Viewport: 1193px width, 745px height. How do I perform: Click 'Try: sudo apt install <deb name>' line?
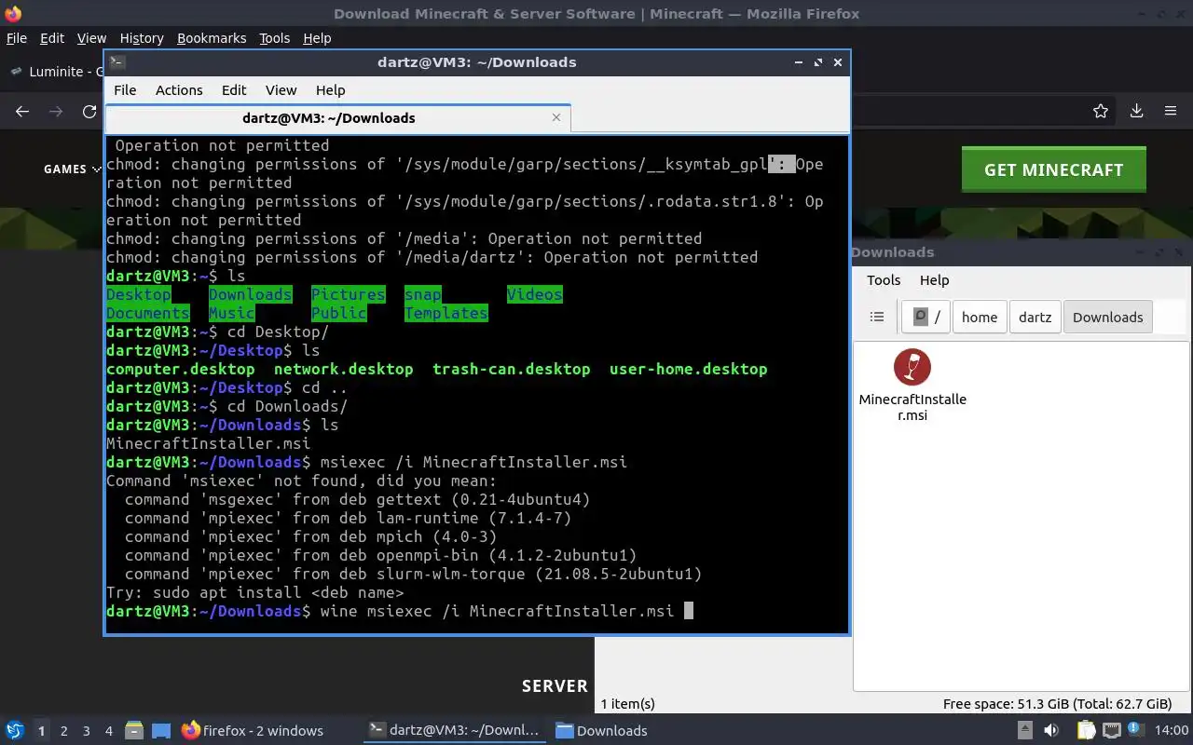(x=254, y=592)
